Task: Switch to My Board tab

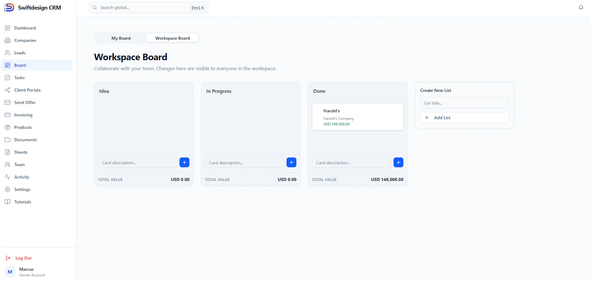Action: pyautogui.click(x=121, y=38)
